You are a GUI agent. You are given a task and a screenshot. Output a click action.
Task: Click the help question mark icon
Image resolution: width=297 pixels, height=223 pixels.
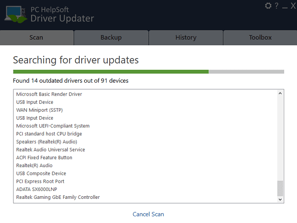point(277,6)
